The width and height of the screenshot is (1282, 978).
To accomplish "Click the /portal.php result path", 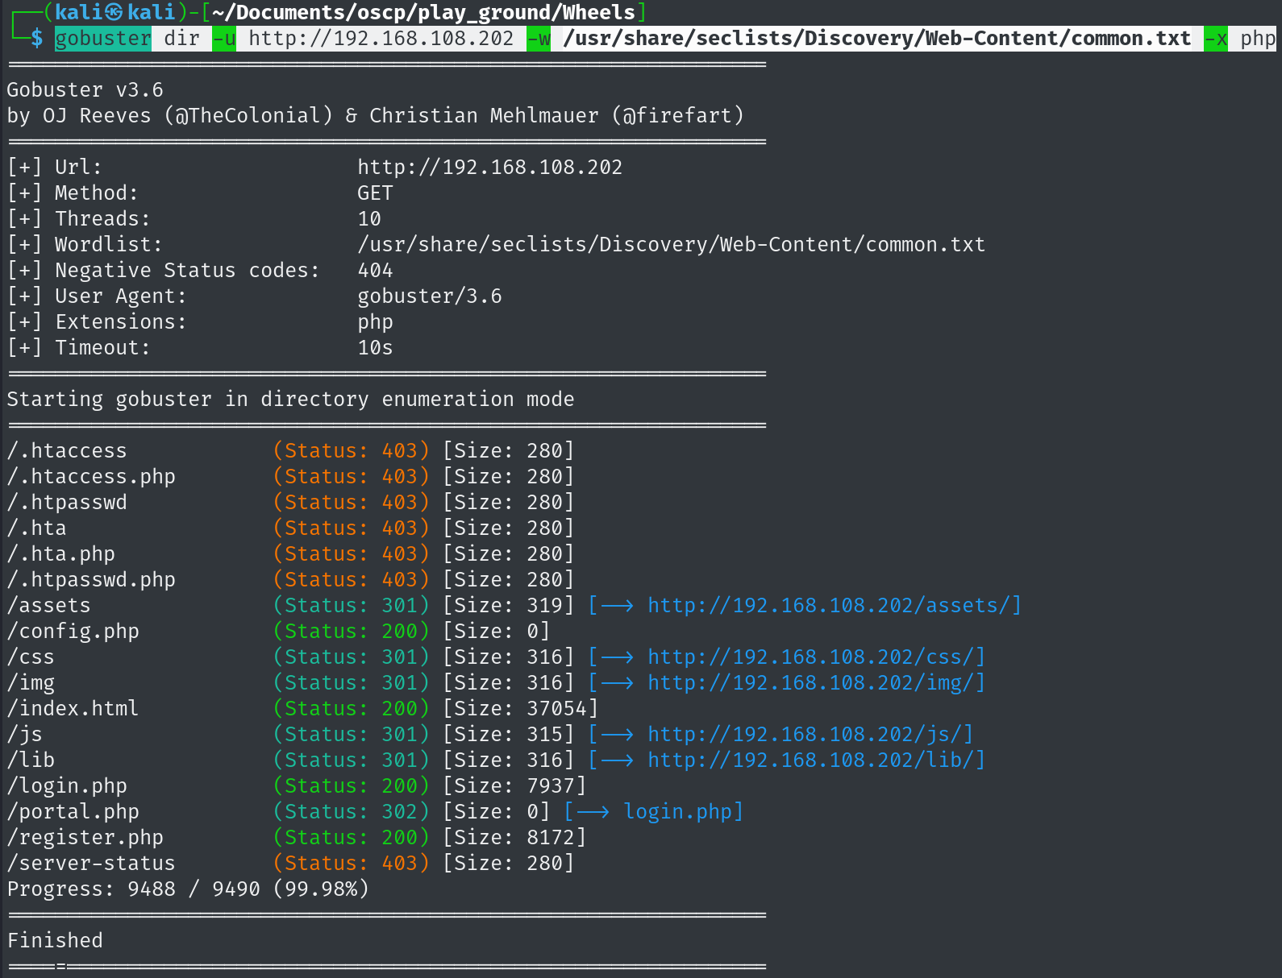I will [x=73, y=811].
